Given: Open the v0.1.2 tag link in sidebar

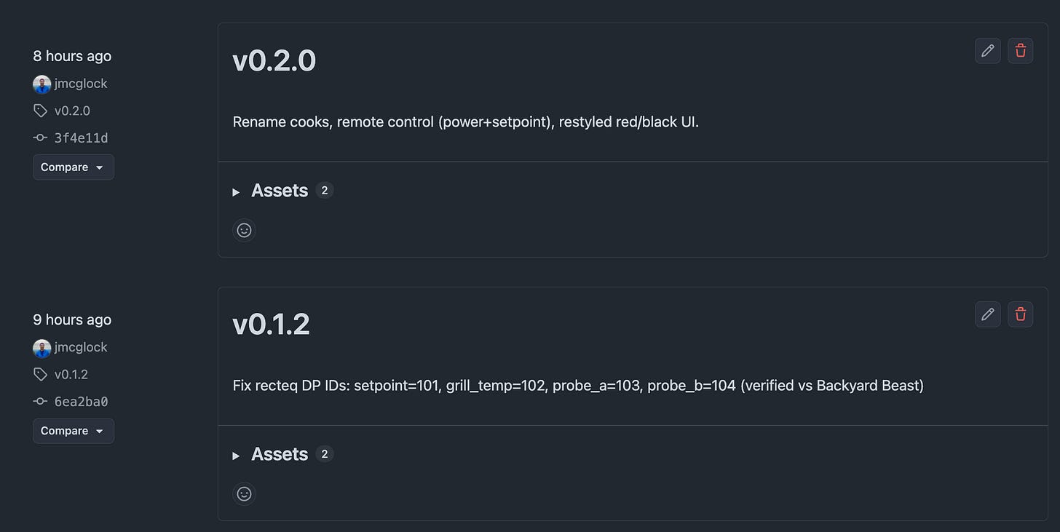Looking at the screenshot, I should coord(71,374).
